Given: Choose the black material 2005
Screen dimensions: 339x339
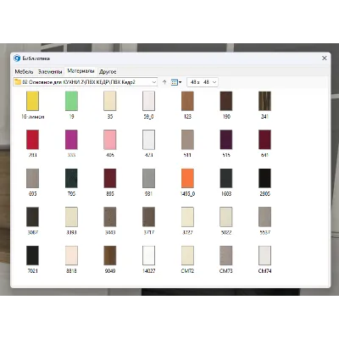Looking at the screenshot, I should [264, 178].
